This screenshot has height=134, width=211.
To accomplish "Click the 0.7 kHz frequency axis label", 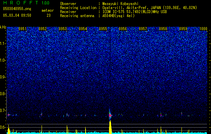I will click(2, 111).
